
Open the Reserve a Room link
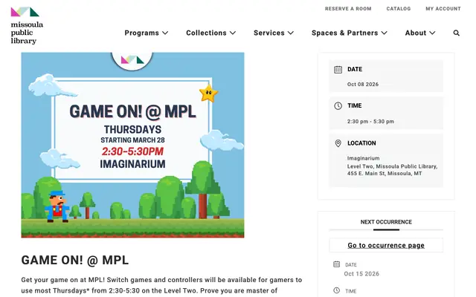[348, 9]
